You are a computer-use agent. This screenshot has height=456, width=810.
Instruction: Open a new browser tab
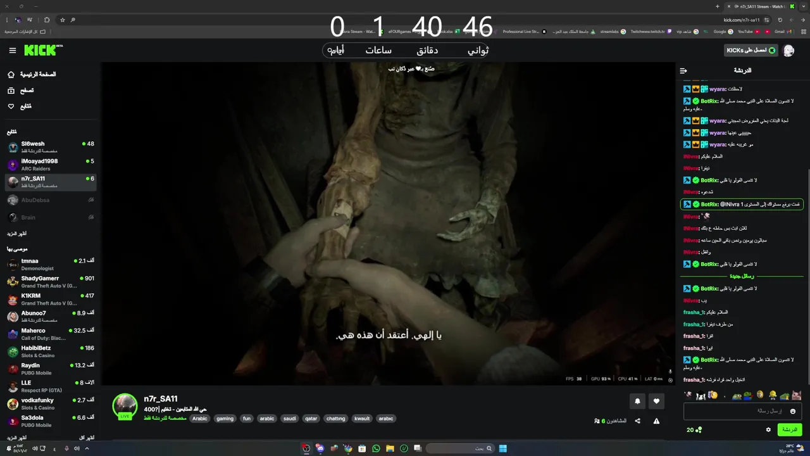pos(717,6)
